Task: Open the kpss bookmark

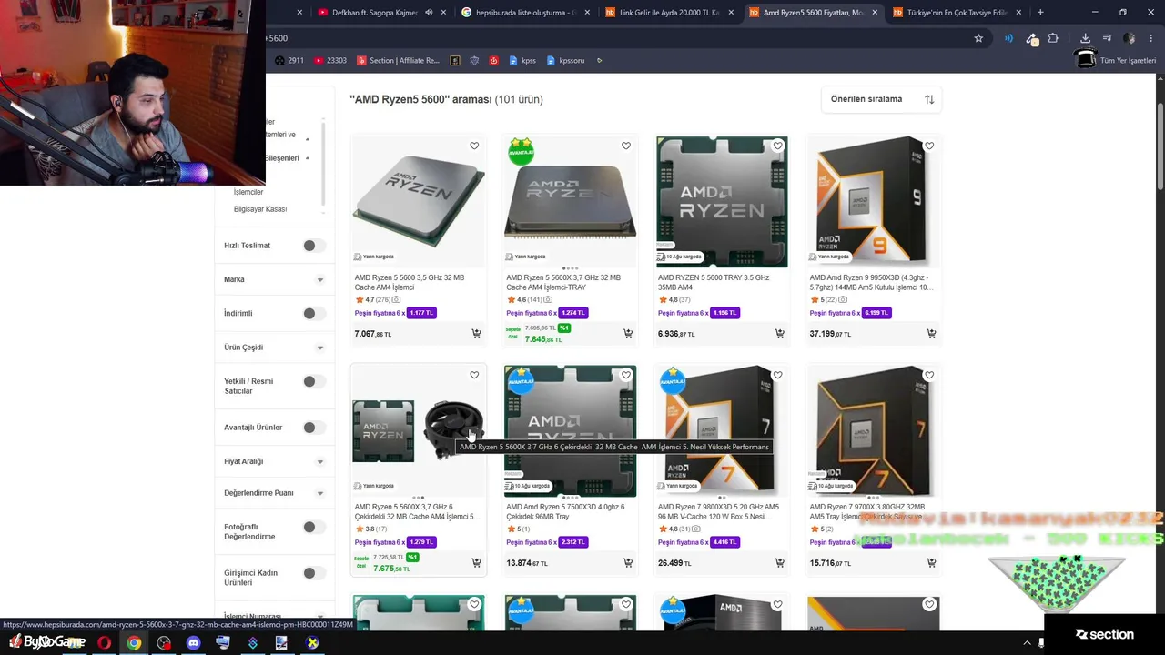Action: point(522,61)
